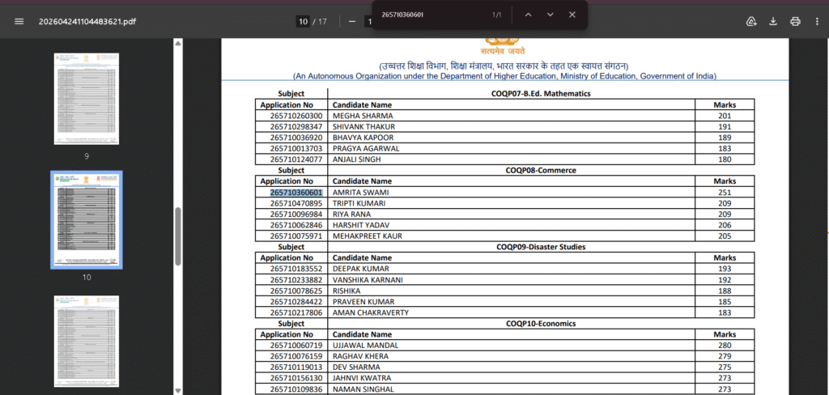Click the scroll-down arrow of the document scrollbar
Screen dimensions: 829x395
(178, 390)
